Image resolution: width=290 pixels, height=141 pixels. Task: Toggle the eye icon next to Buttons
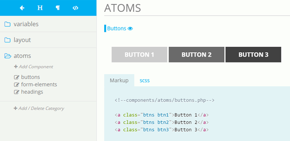130,29
